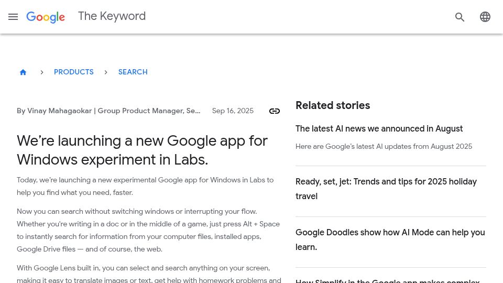Click 'Here are Google's latest AI updates' description
Screen dimensions: 503x283
click(384, 146)
